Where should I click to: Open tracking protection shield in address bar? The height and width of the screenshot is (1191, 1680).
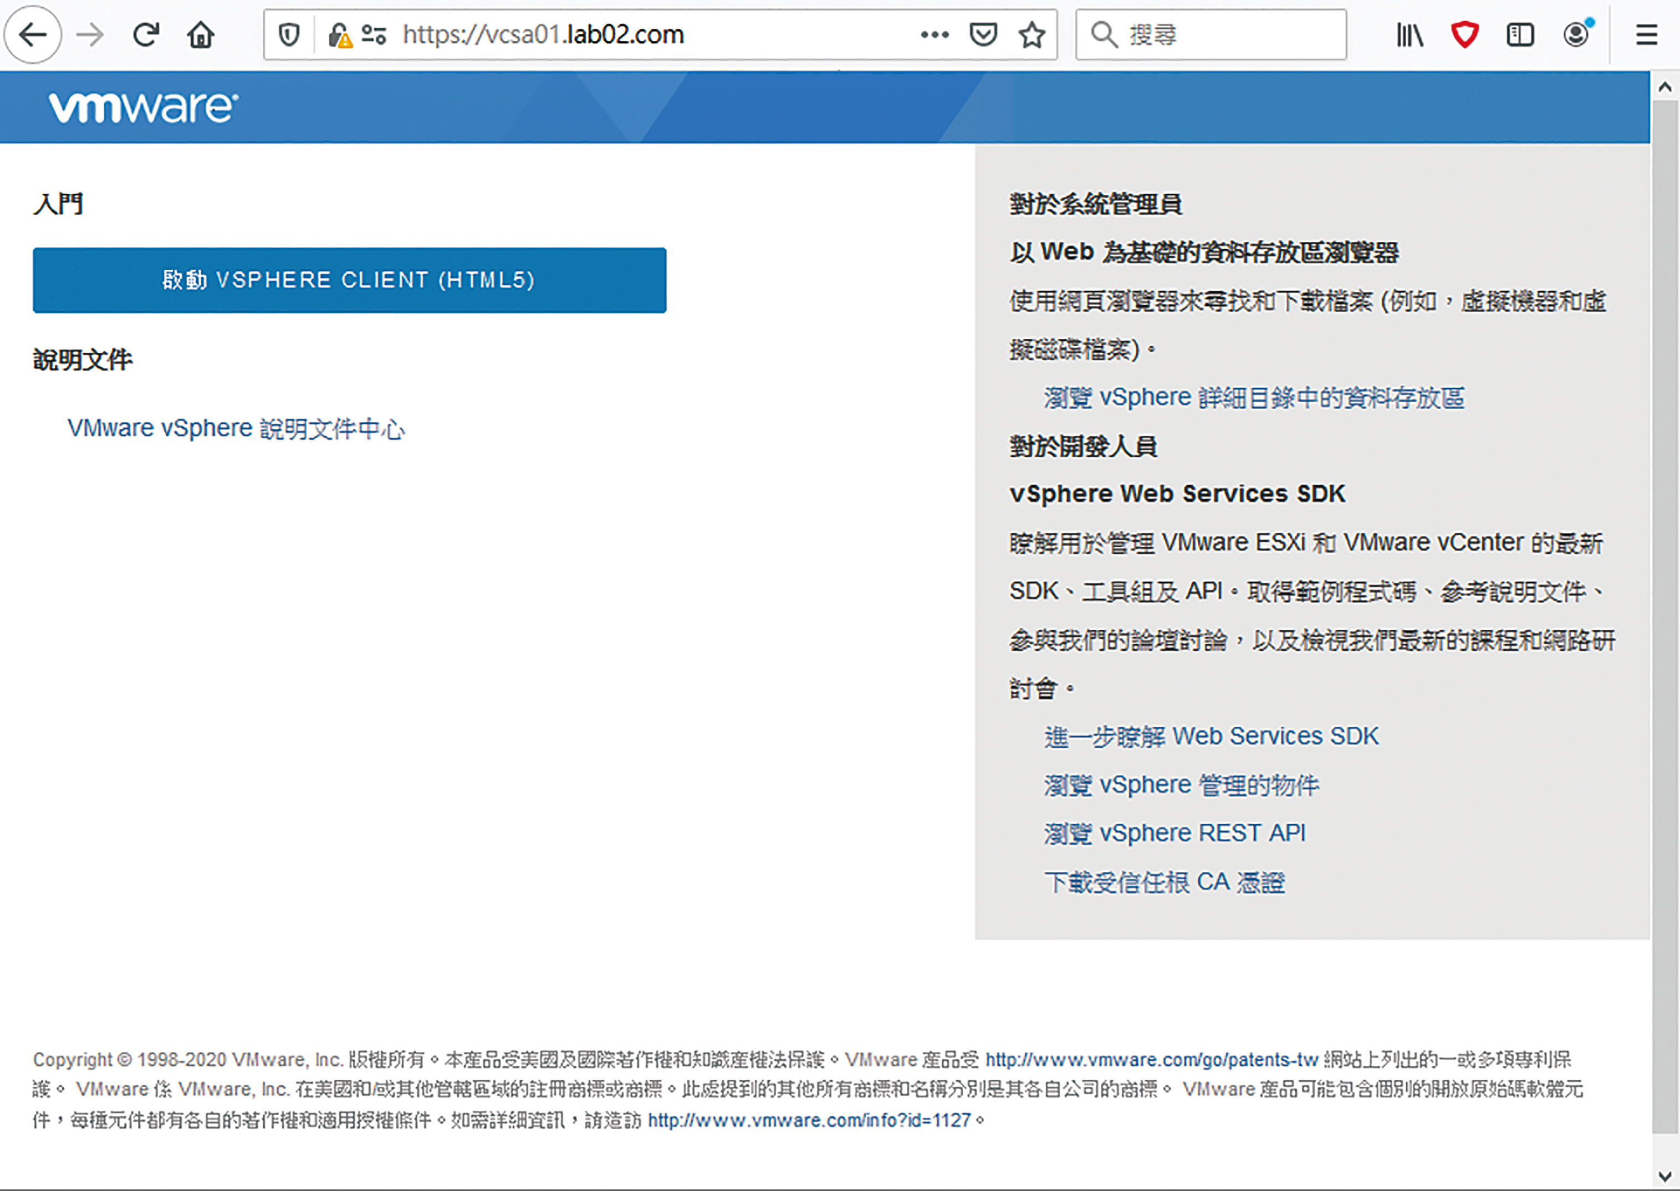coord(289,34)
